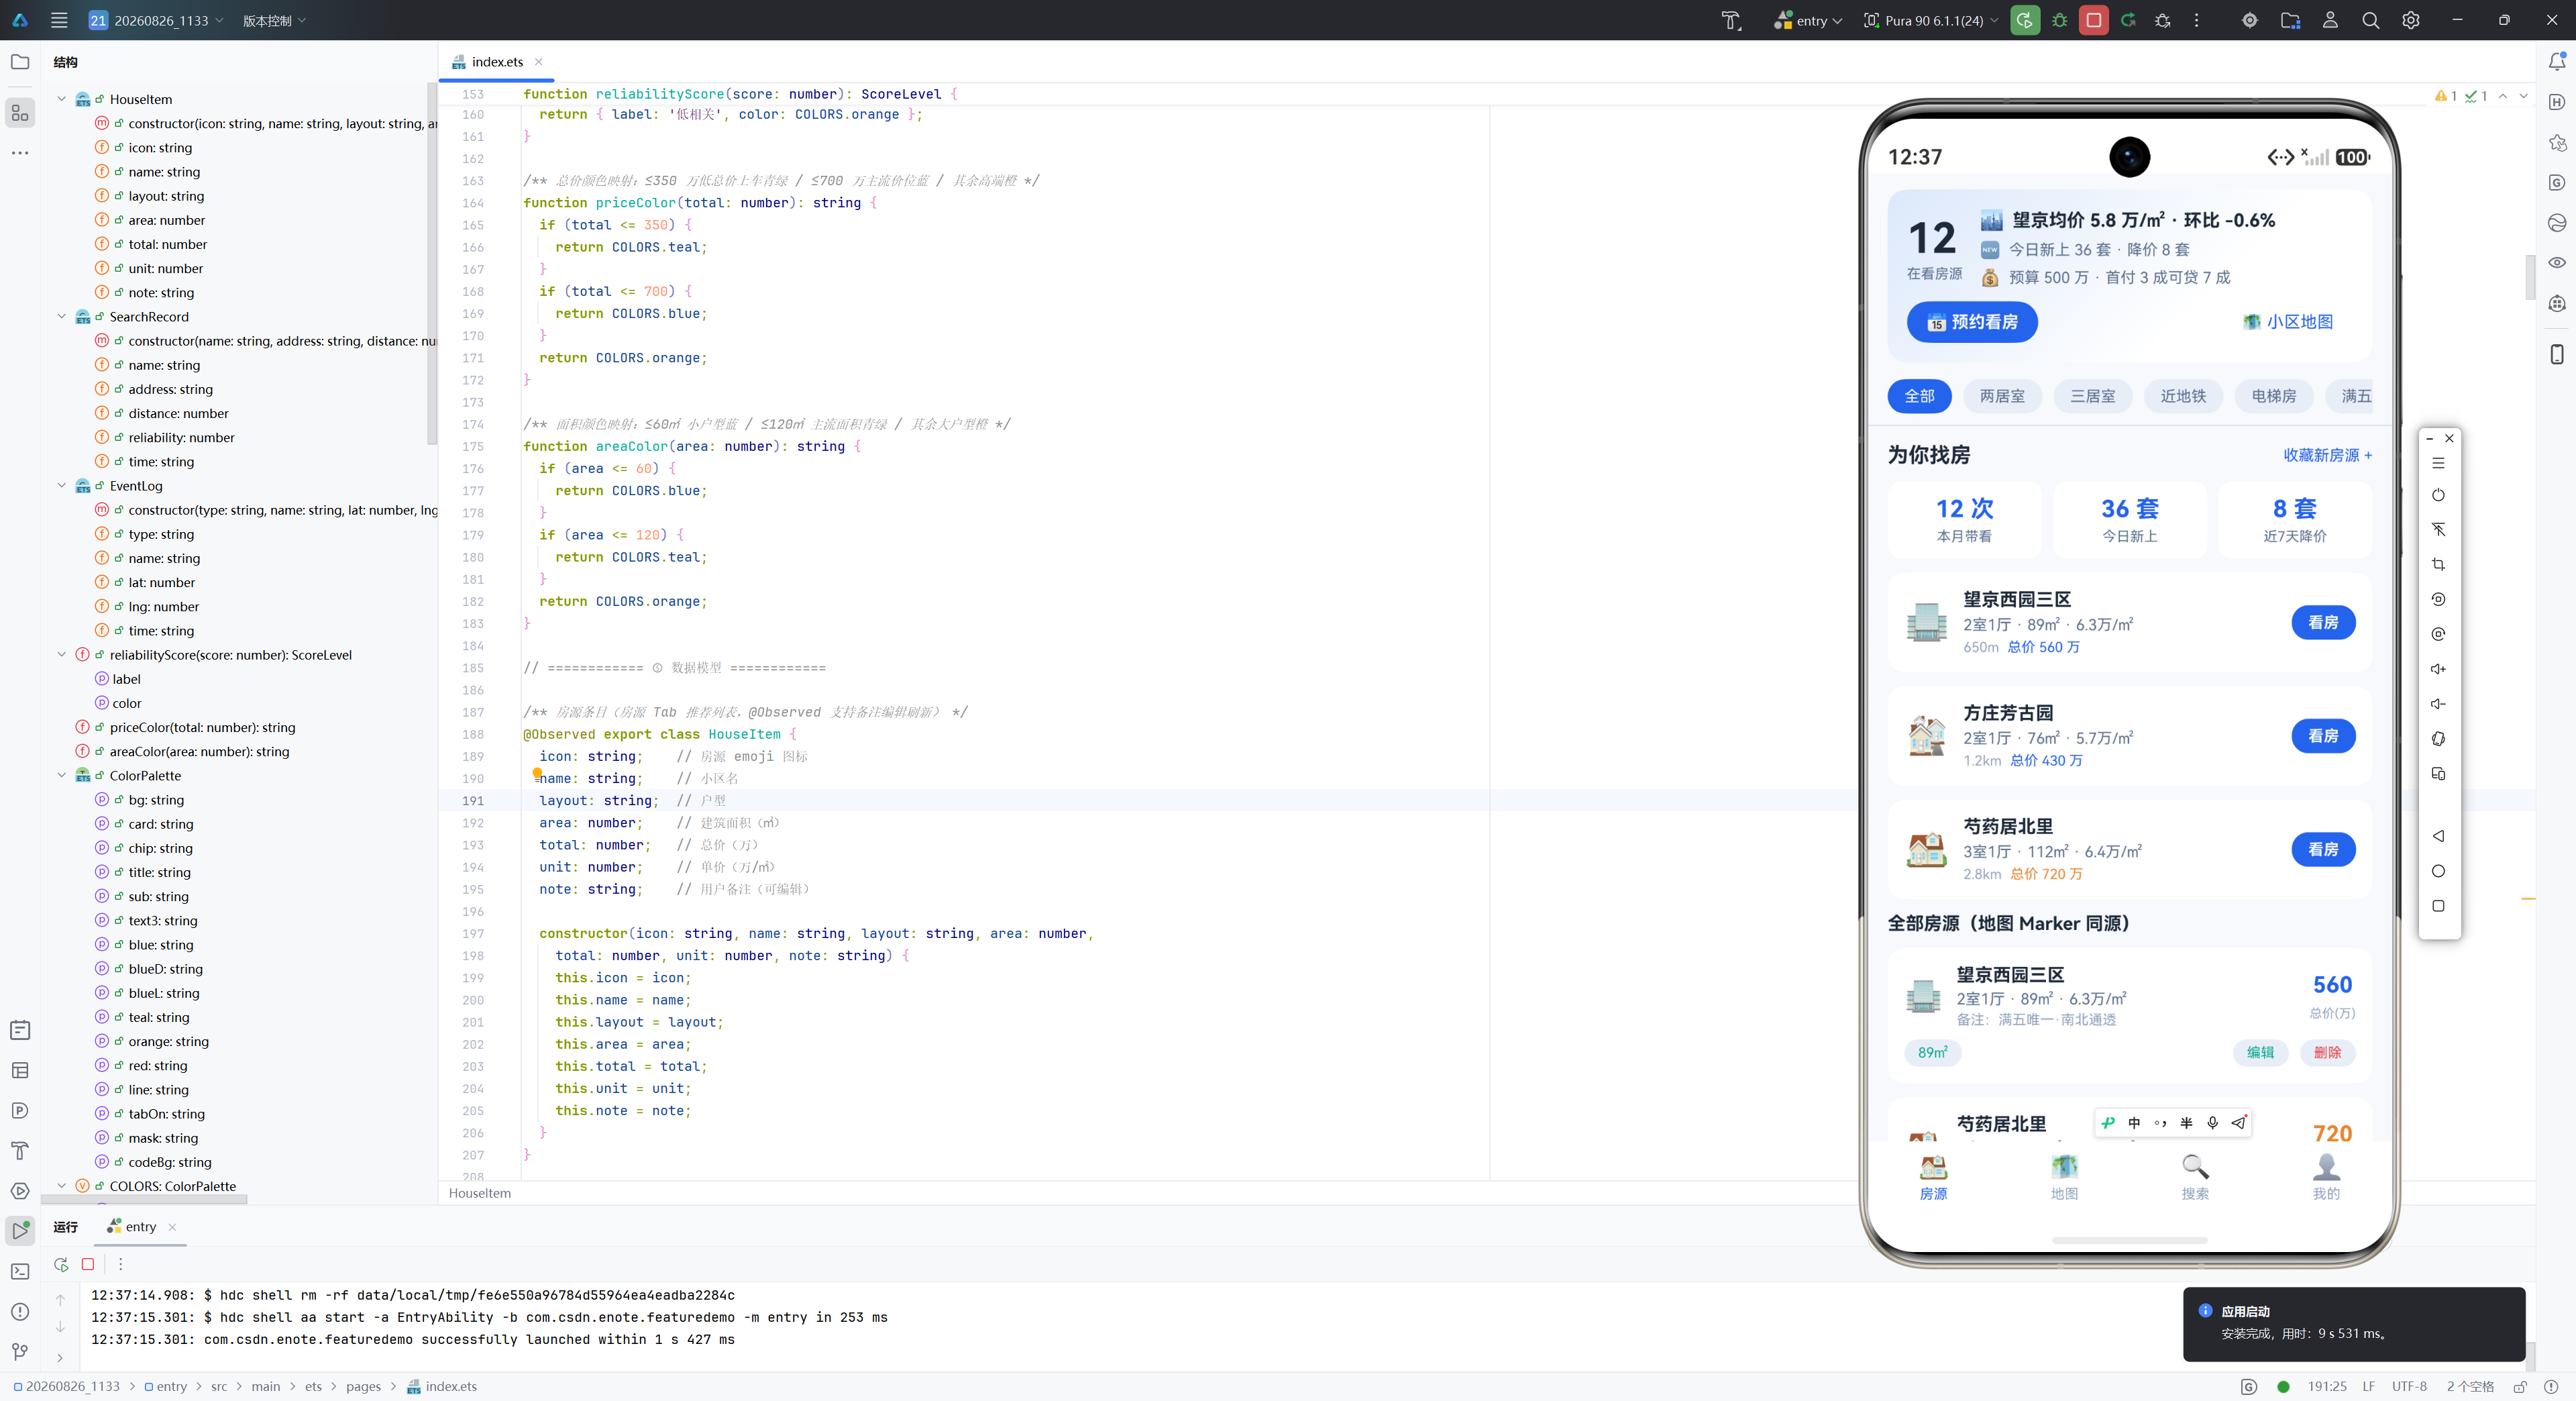Open the main hamburger menu
The height and width of the screenshot is (1401, 2576).
coord(59,20)
